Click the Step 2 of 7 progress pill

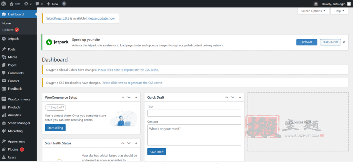[x=56, y=107]
